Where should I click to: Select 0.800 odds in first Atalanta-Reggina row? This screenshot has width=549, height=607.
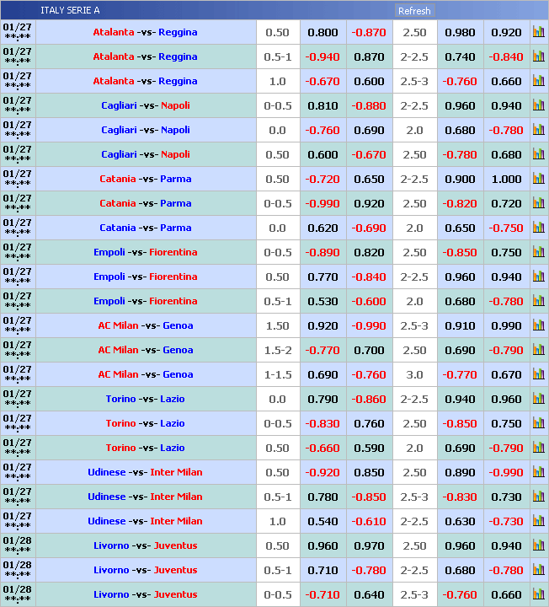coord(322,32)
